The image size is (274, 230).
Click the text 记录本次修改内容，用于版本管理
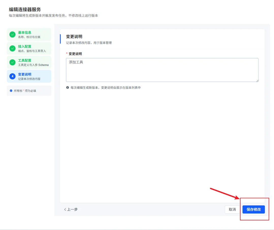89,43
